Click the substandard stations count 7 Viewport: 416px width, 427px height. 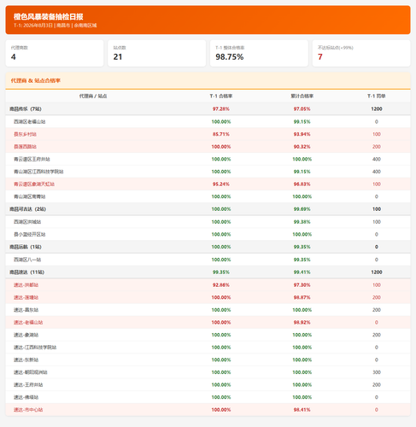[320, 57]
